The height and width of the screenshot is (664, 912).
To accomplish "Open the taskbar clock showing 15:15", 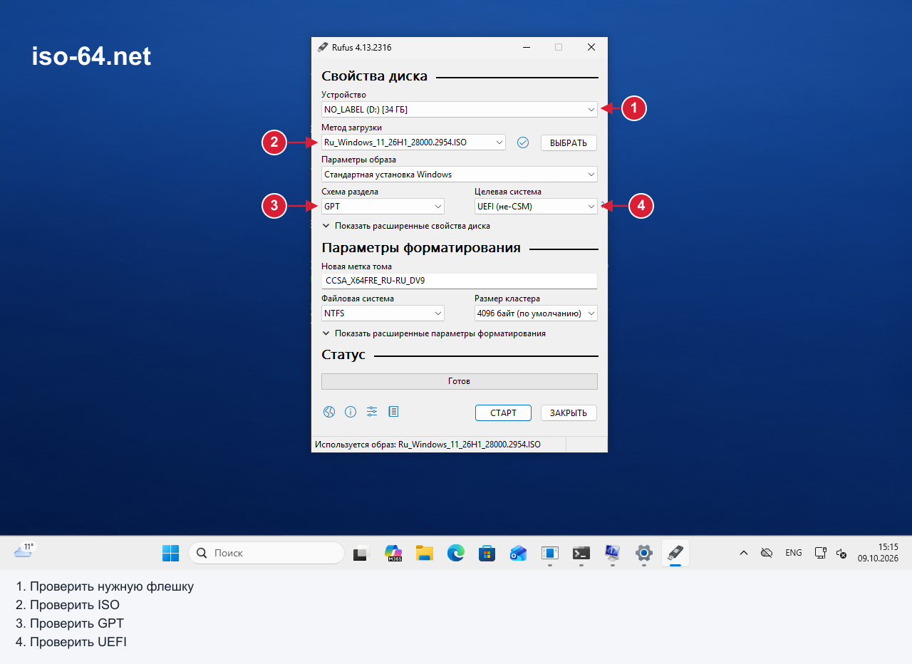I will click(878, 553).
